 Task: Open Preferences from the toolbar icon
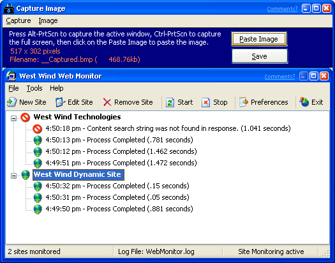244,102
